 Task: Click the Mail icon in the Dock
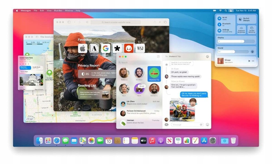pos(74,141)
